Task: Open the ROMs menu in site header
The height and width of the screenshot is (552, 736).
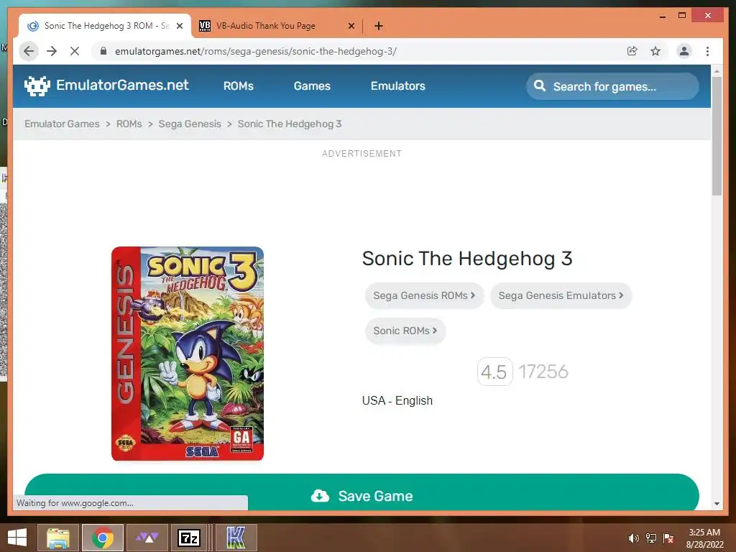Action: point(239,86)
